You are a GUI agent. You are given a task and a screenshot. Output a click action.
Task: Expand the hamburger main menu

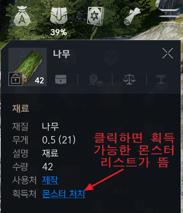169,13
